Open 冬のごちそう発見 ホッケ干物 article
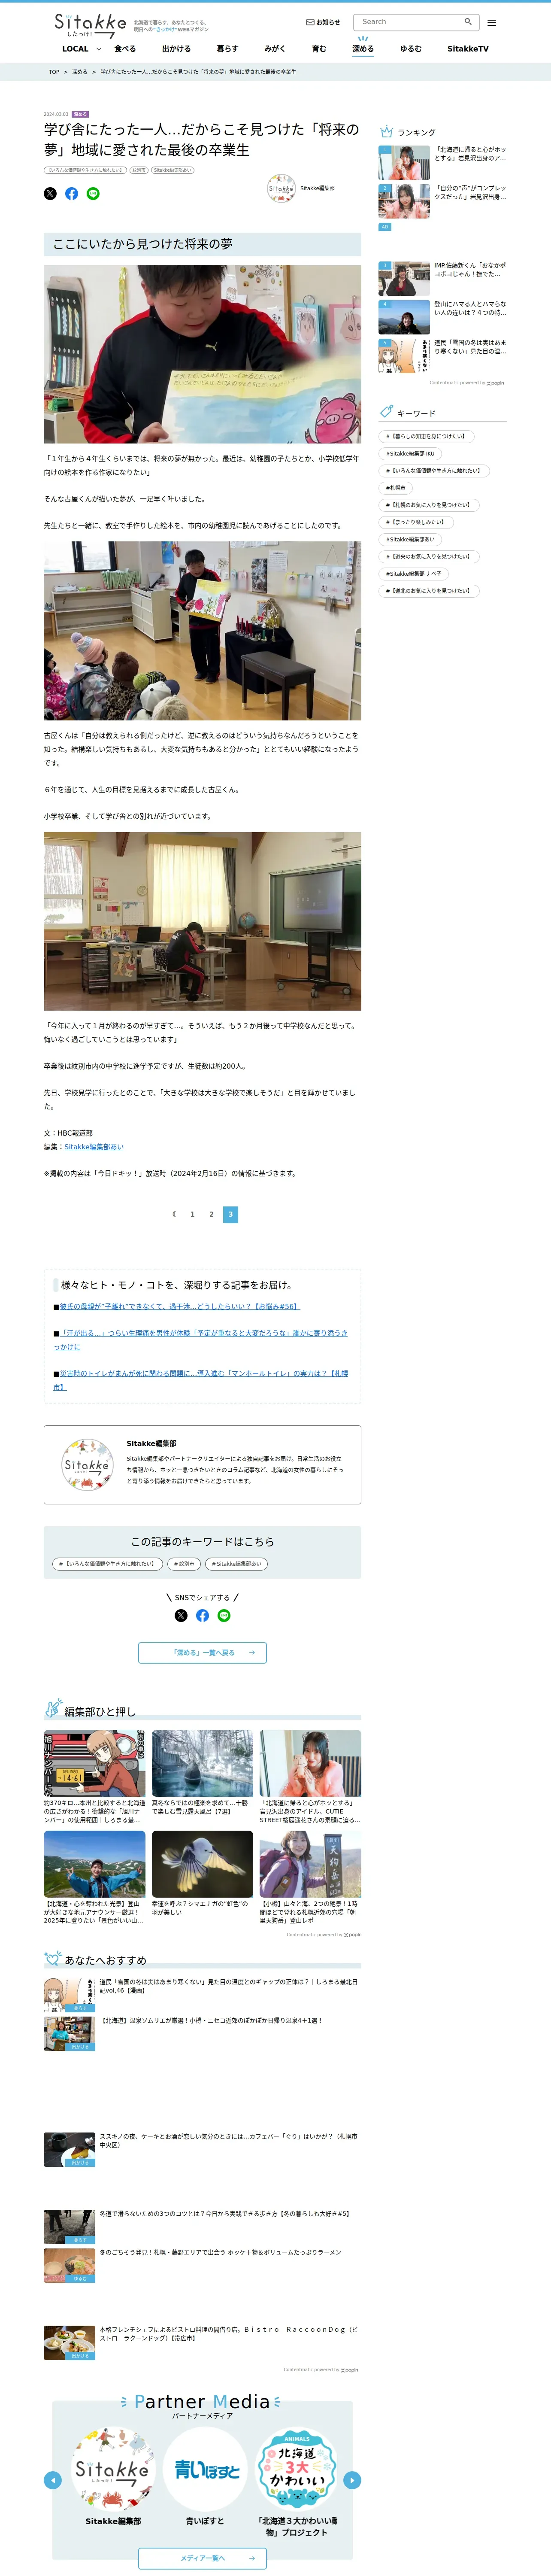The width and height of the screenshot is (551, 2576). pyautogui.click(x=202, y=2265)
